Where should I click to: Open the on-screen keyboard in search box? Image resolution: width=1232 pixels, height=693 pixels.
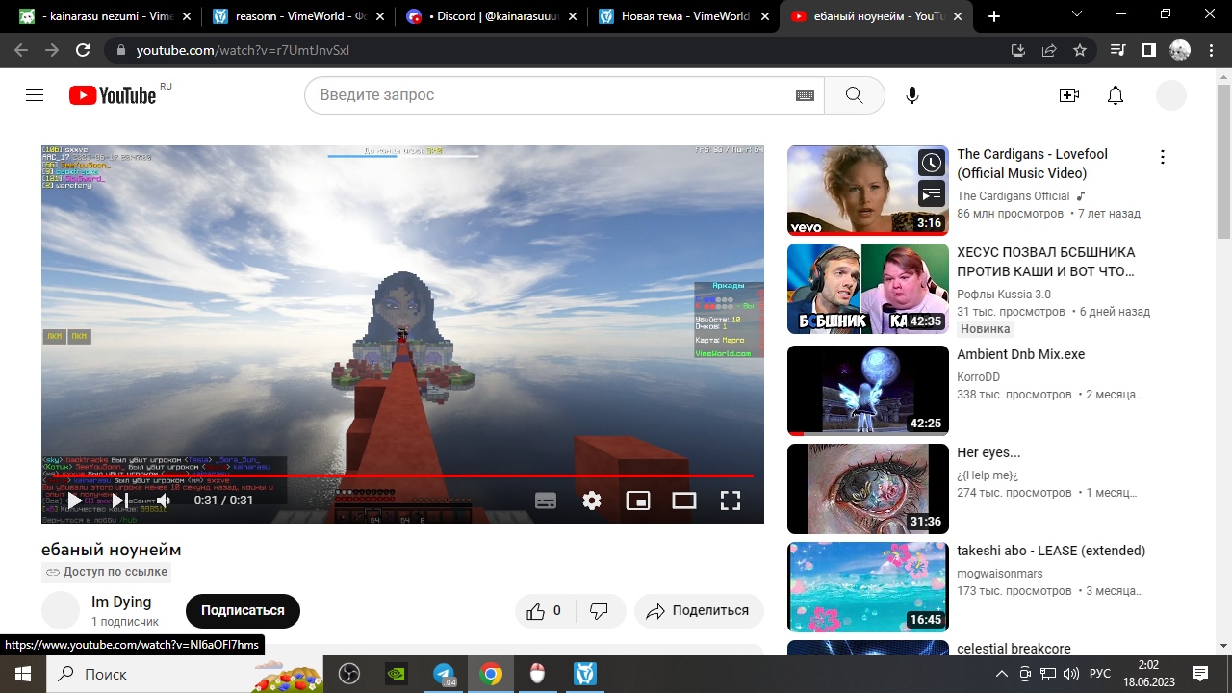pyautogui.click(x=805, y=95)
